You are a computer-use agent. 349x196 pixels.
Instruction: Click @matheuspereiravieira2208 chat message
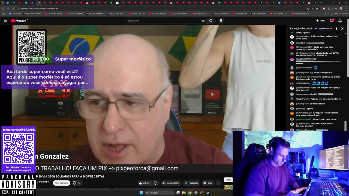[316, 78]
